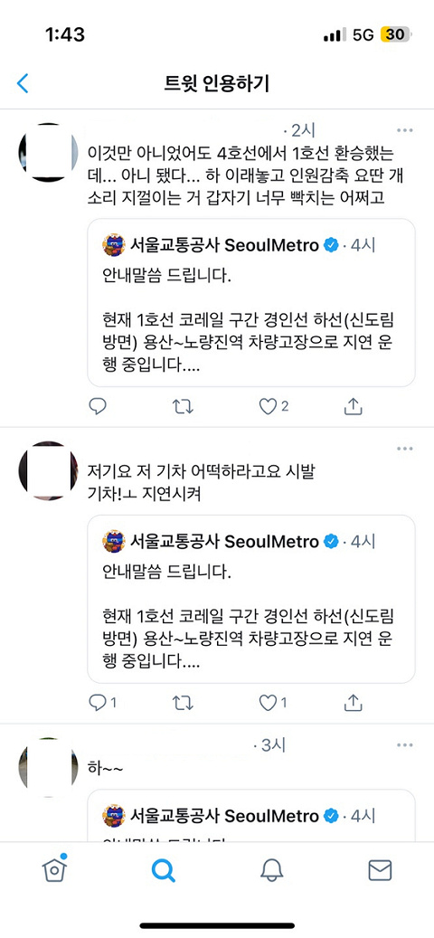Tap the '하~~' tweet author's avatar
This screenshot has height=938, width=434.
pyautogui.click(x=48, y=768)
